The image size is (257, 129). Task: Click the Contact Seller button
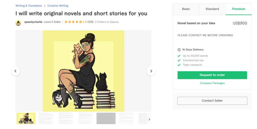click(212, 101)
